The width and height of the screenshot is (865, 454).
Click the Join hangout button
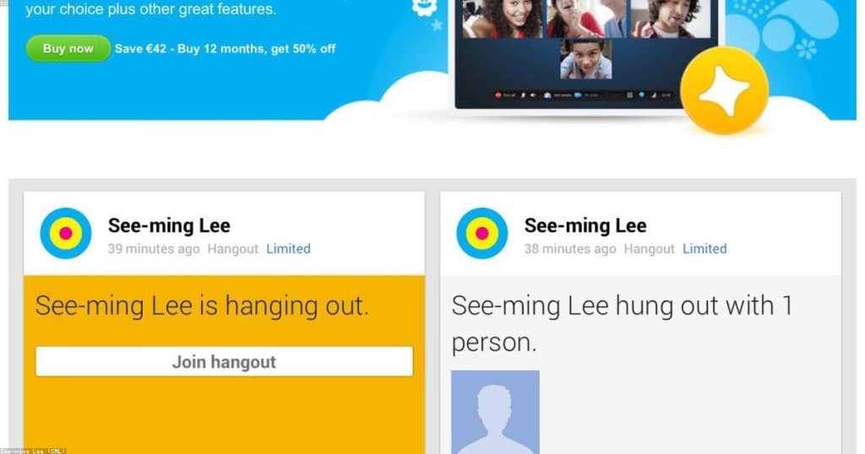(224, 361)
